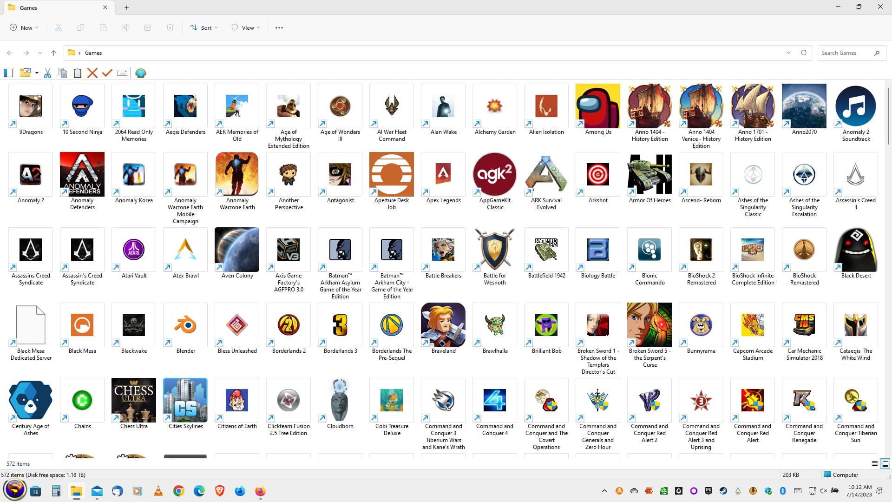
Task: Select the Apex Legends shortcut
Action: tap(443, 178)
